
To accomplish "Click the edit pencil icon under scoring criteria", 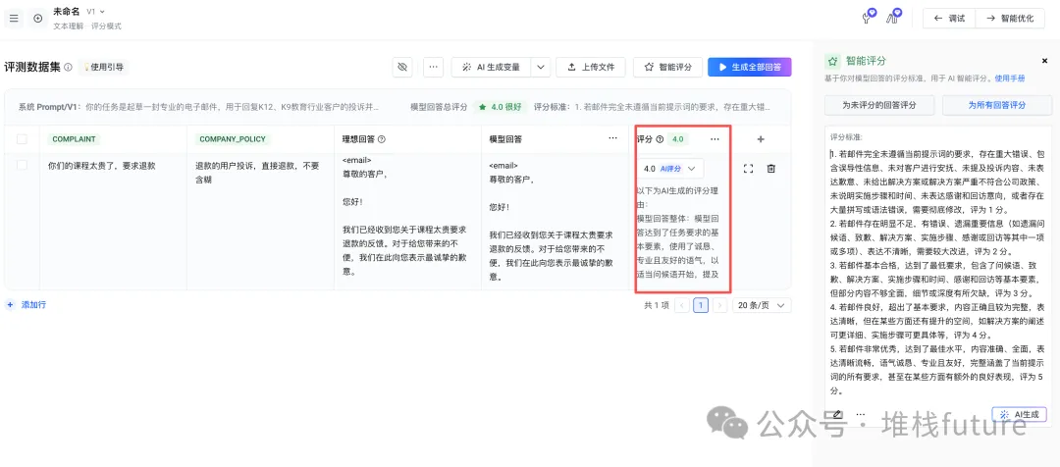I will [837, 415].
